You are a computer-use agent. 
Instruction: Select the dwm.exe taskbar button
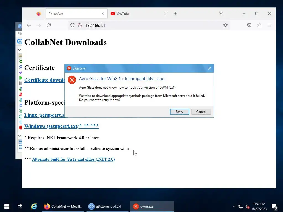[152, 206]
